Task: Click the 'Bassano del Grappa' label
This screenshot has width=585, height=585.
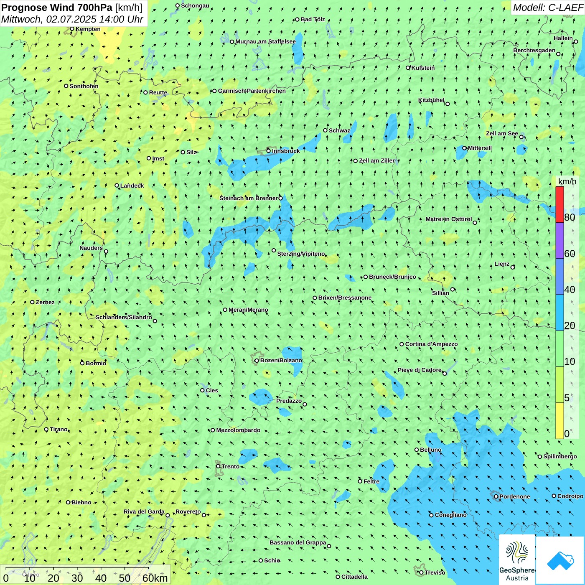Action: pos(298,542)
